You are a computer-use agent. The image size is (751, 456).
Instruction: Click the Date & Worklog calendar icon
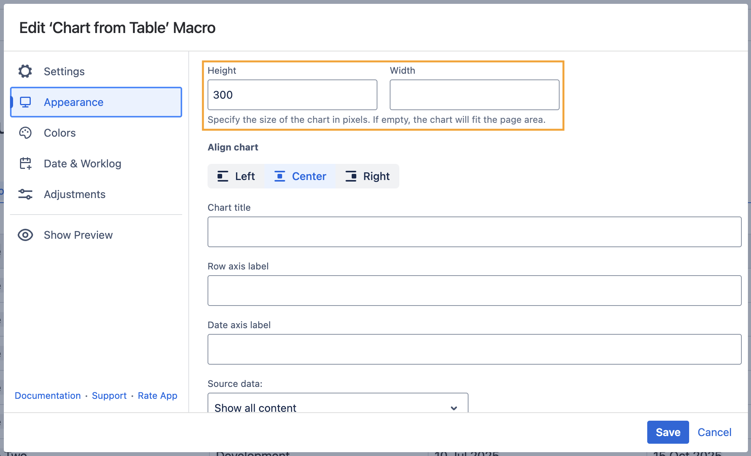tap(25, 164)
